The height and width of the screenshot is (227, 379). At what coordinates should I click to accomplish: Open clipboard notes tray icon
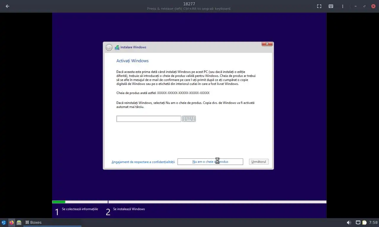click(x=364, y=223)
